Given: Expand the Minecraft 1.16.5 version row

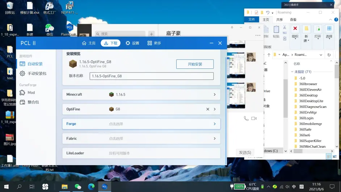Looking at the screenshot, I should pos(141,95).
